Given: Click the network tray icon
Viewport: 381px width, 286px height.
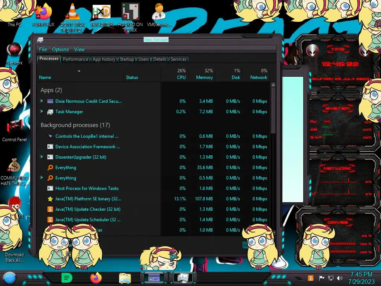Looking at the screenshot, I should pos(331,278).
